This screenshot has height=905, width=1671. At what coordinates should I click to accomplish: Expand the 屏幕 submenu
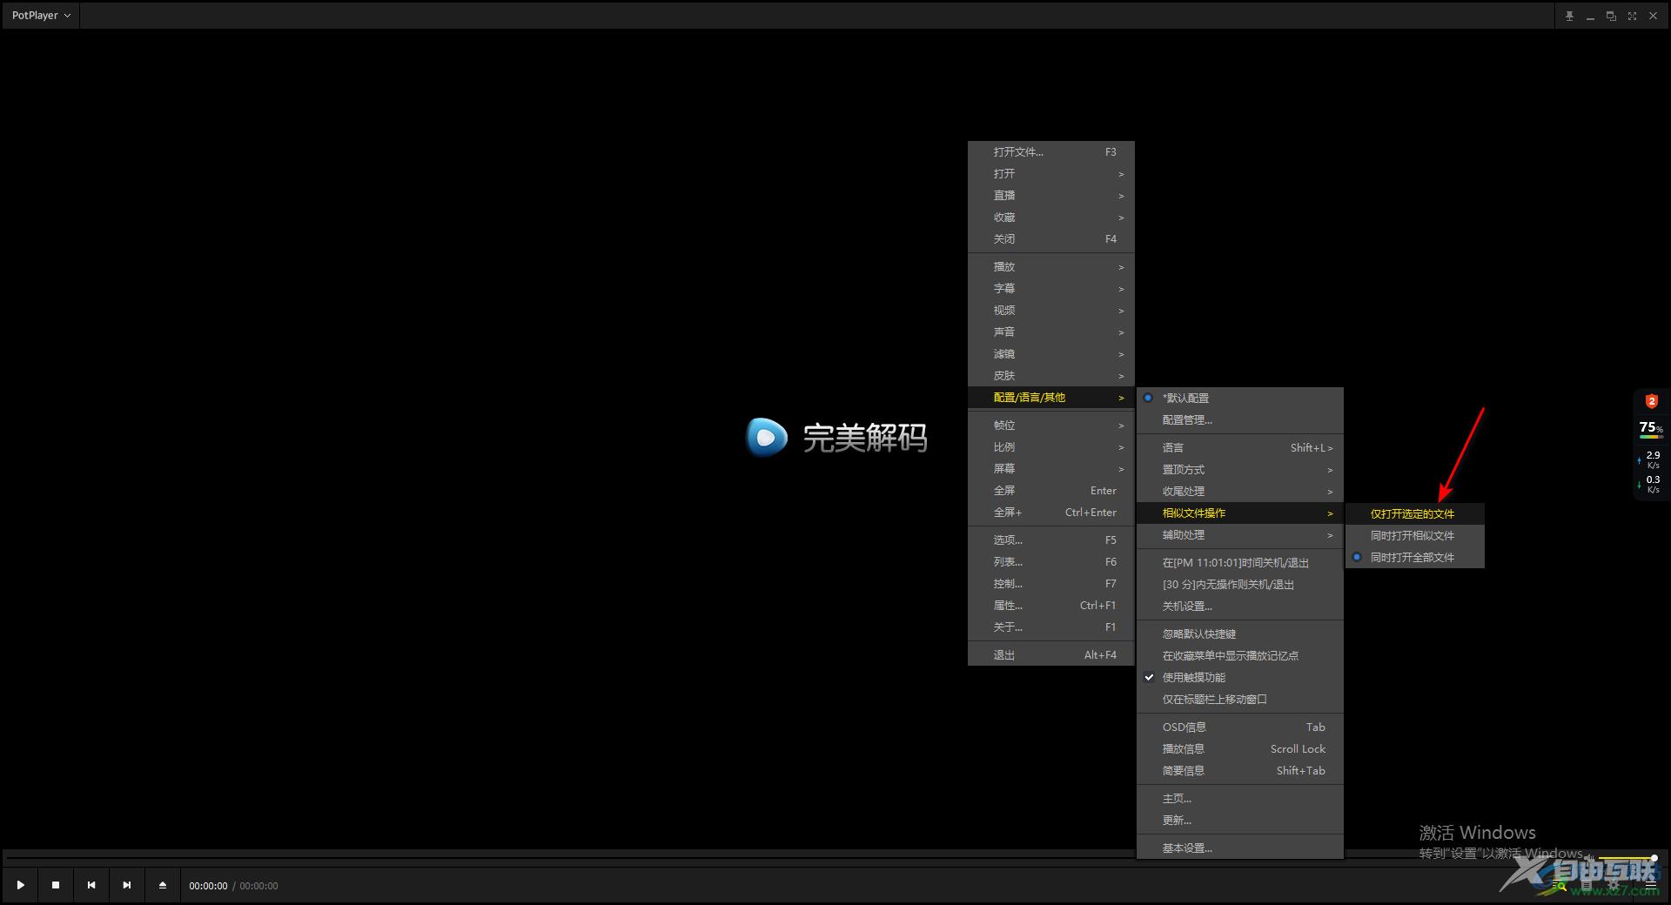click(x=1051, y=468)
